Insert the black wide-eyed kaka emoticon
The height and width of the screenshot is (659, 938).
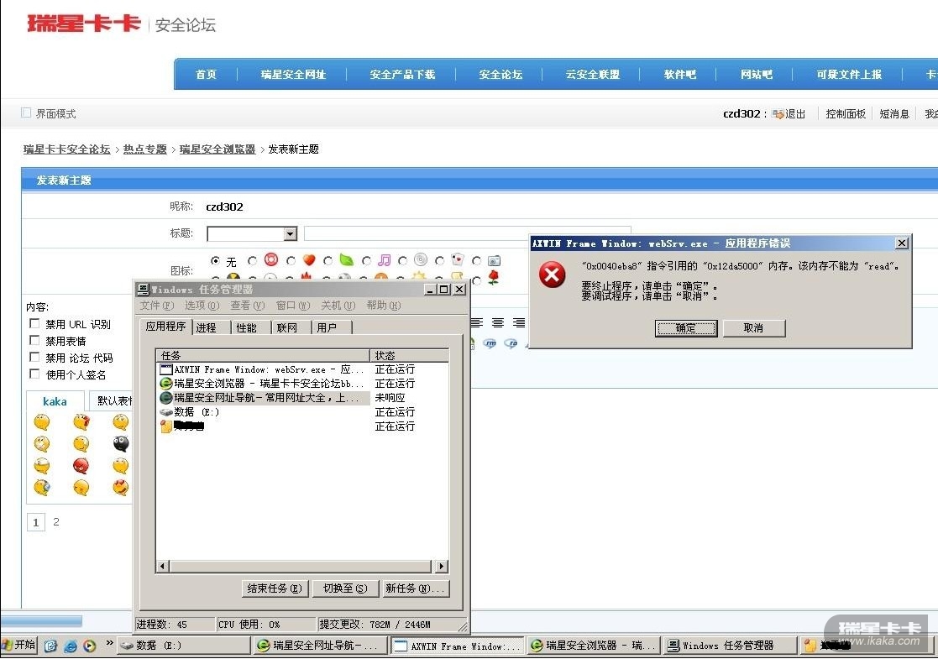(121, 444)
